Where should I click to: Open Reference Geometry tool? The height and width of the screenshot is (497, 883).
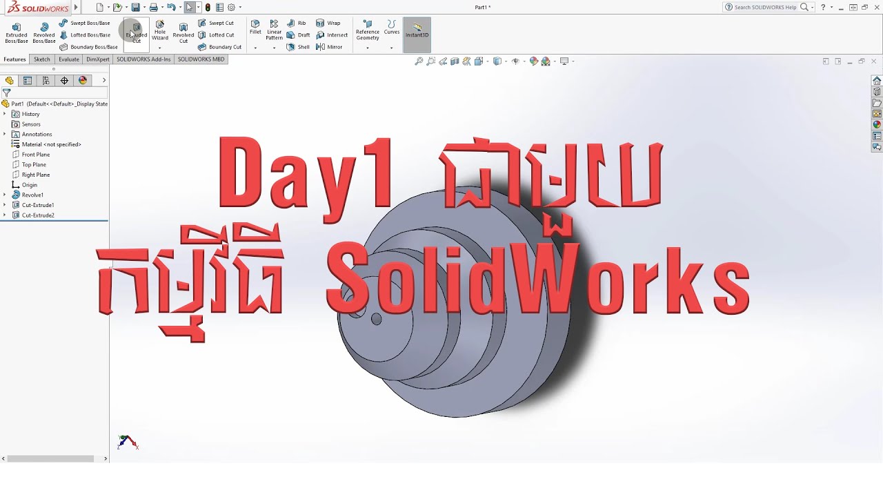click(x=368, y=30)
